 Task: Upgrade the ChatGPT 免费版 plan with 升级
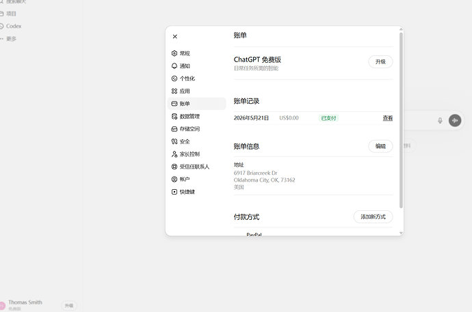pos(380,62)
